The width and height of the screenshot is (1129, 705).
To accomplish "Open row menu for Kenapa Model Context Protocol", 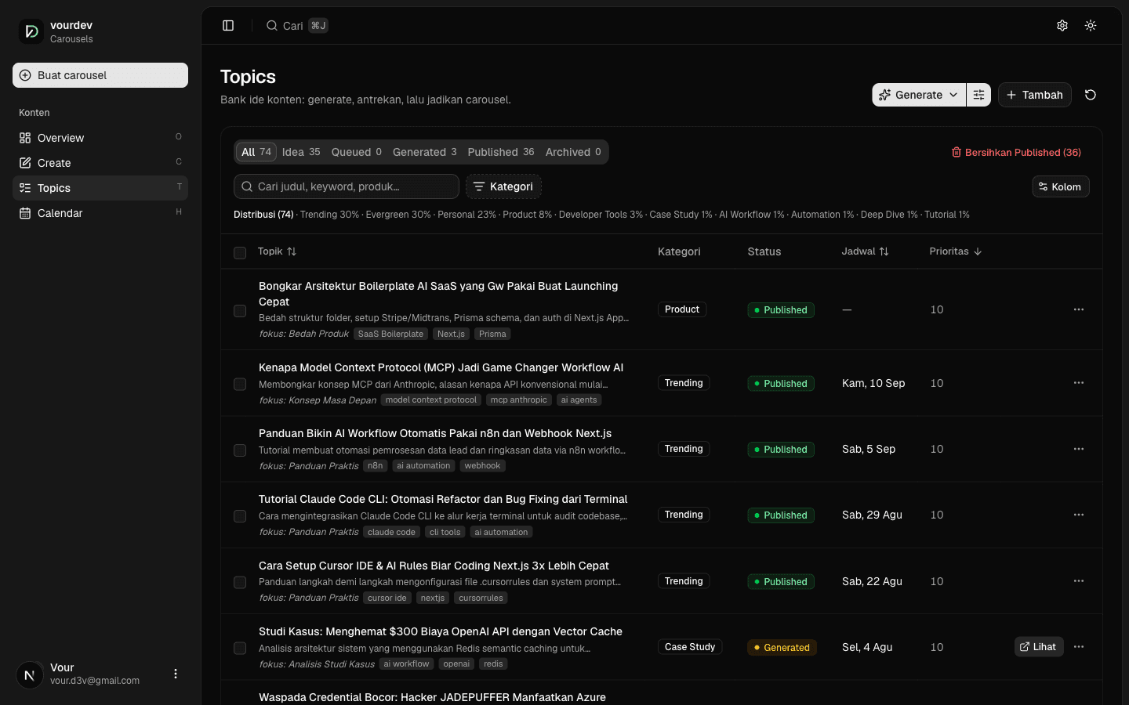I will [x=1079, y=383].
